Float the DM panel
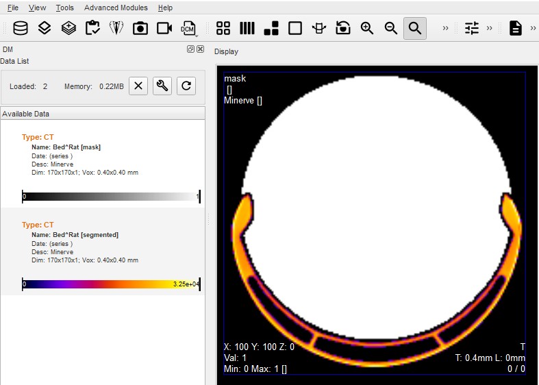This screenshot has height=385, width=539. tap(190, 49)
